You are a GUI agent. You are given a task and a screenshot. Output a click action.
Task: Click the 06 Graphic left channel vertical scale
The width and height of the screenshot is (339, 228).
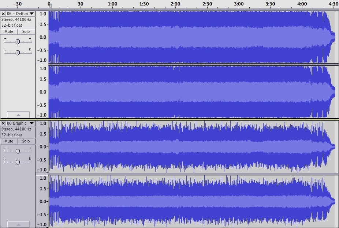click(x=42, y=147)
